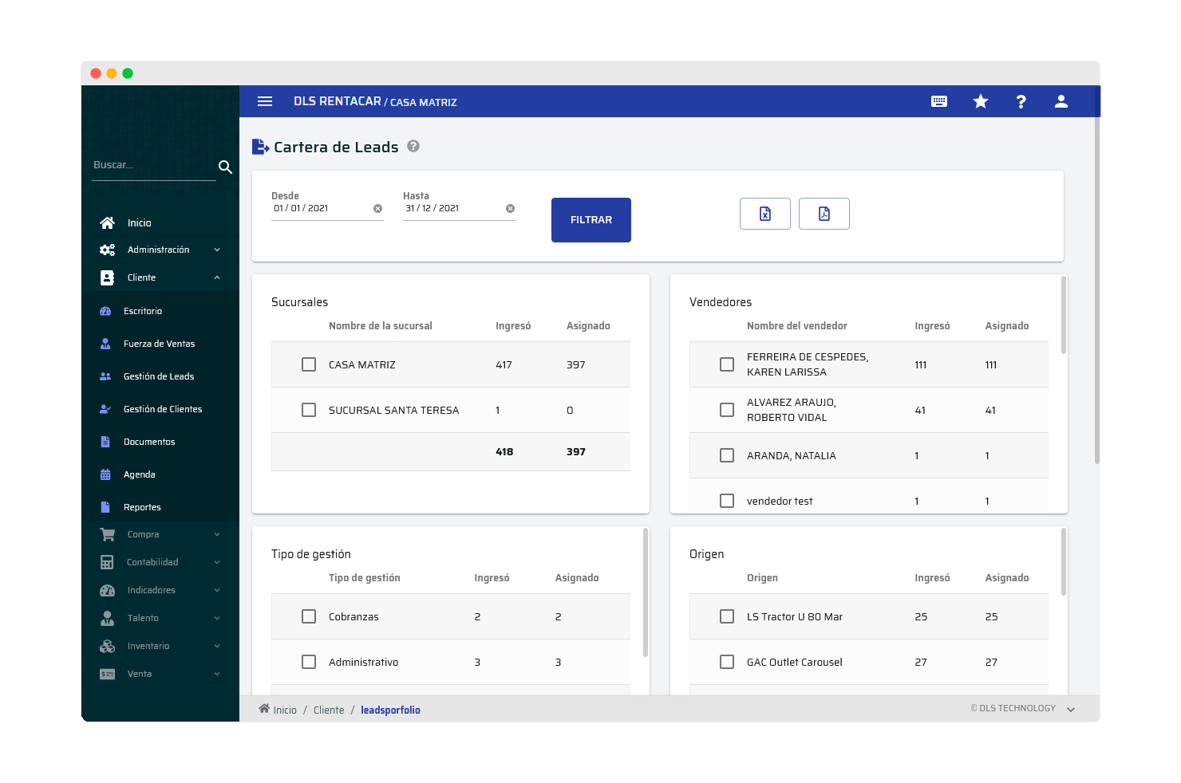Select FERREIRA DE CESPEDES vendor checkbox
This screenshot has width=1181, height=783.
point(727,364)
